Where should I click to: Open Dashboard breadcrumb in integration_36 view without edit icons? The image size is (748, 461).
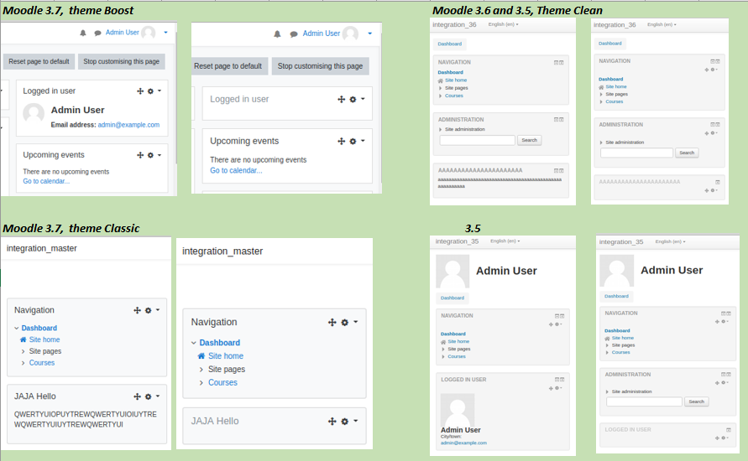450,44
